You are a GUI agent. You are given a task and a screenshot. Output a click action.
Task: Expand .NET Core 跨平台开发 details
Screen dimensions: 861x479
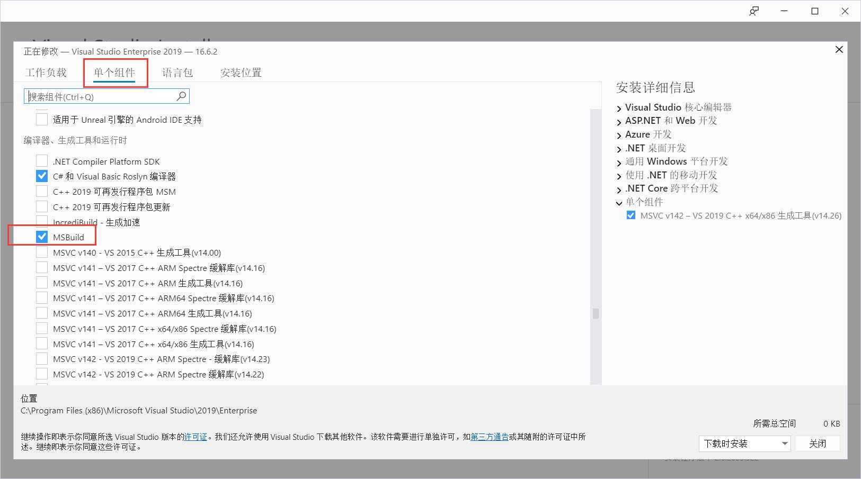619,189
